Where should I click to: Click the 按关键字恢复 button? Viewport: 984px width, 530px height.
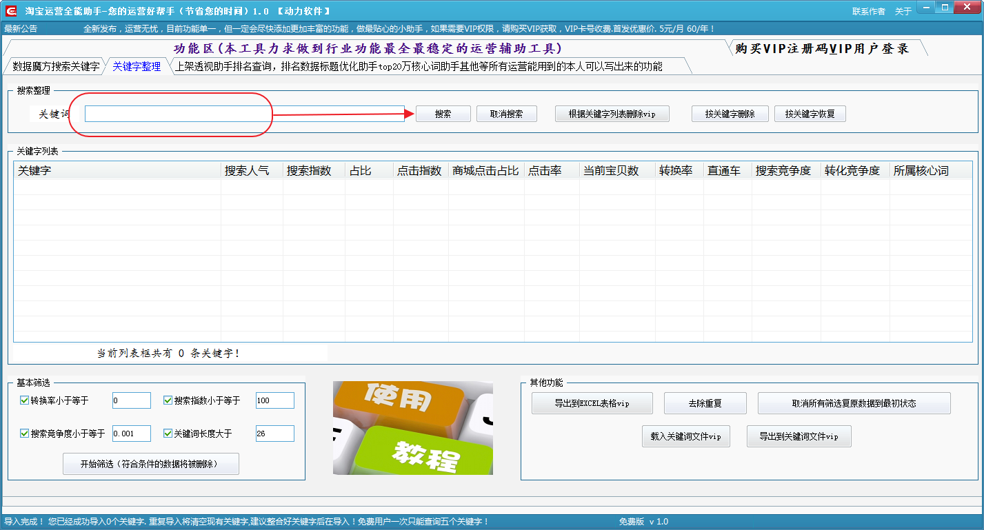(x=810, y=114)
